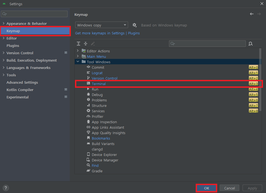The image size is (266, 193).
Task: Click the Alt+8 Services shortcut badge
Action: pyautogui.click(x=253, y=111)
